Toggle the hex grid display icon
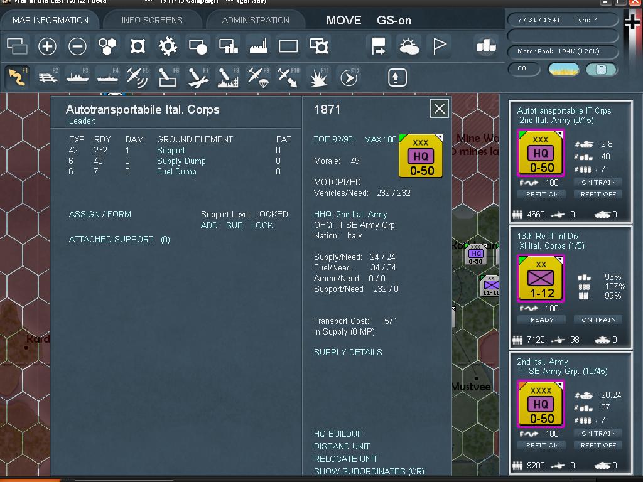Image resolution: width=643 pixels, height=482 pixels. (x=107, y=46)
